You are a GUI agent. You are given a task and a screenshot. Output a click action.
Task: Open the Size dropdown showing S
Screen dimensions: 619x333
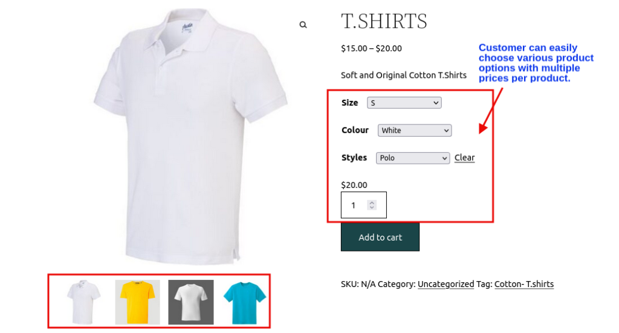click(404, 103)
